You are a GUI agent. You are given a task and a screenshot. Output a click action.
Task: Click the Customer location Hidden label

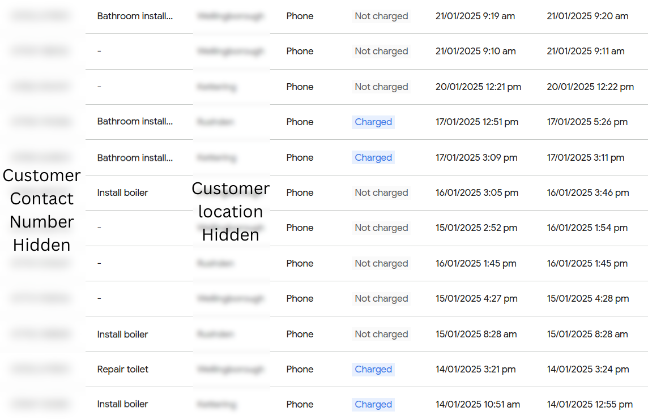pos(231,211)
